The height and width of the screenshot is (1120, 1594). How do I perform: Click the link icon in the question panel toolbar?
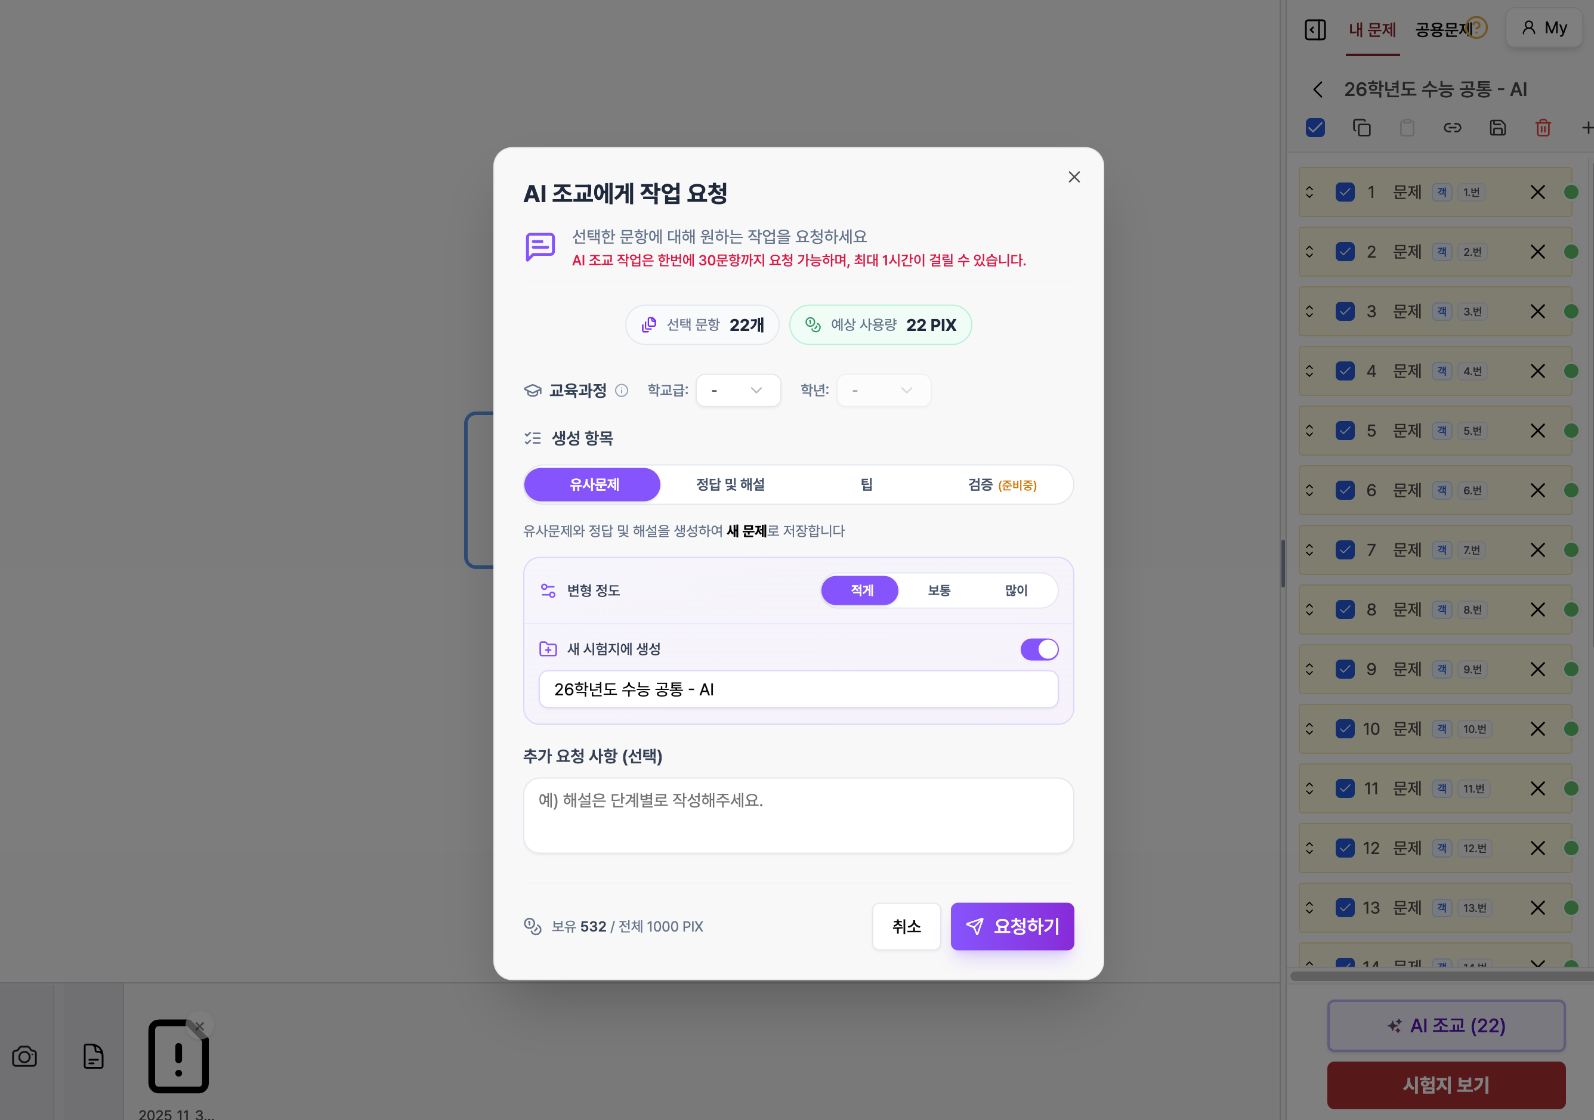[1453, 128]
